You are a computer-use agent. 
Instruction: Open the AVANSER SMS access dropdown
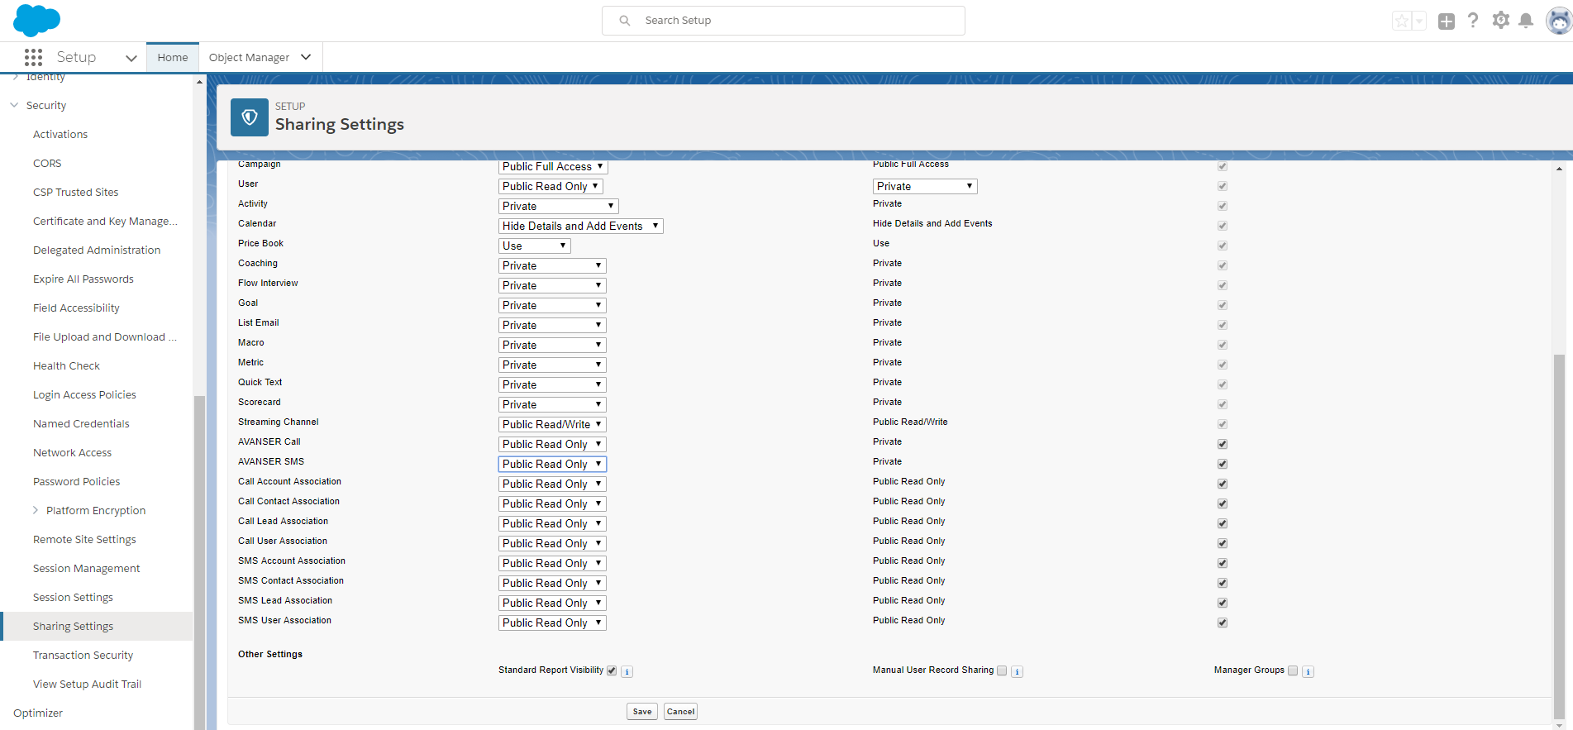(552, 464)
